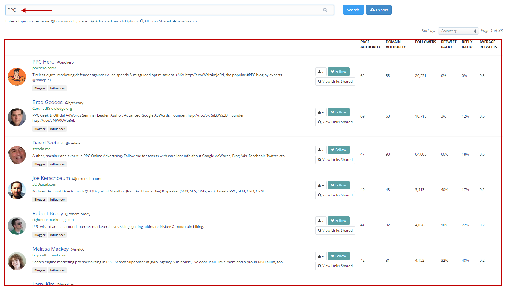Click the DOMAIN AUTHORITY column header
509x286 pixels.
pyautogui.click(x=396, y=44)
